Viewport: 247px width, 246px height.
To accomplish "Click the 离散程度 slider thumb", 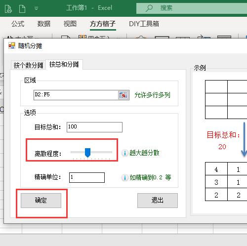I will tap(87, 153).
